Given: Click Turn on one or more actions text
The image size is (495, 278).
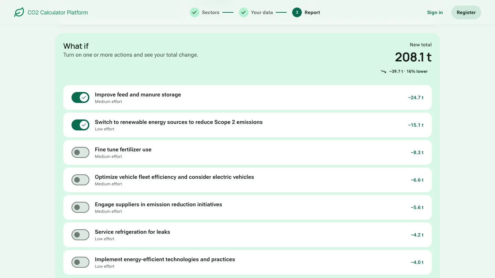Looking at the screenshot, I should click(131, 55).
